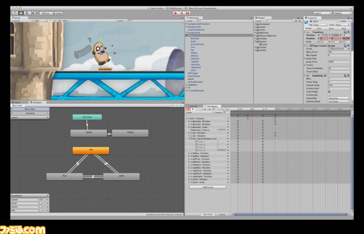Pick the Player Control script object
Image resolution: width=364 pixels, height=234 pixels.
pyautogui.click(x=349, y=49)
